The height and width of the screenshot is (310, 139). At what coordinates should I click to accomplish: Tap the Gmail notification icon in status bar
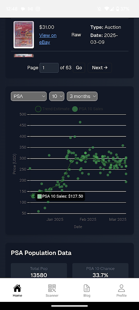click(31, 9)
